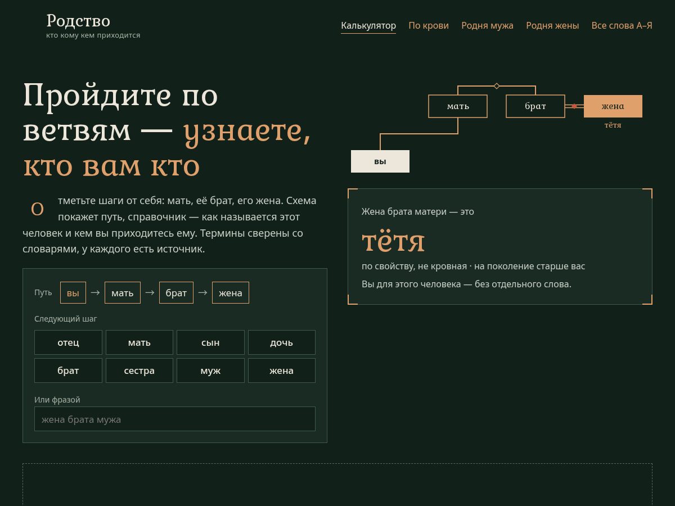
Task: Select path step 'вы'
Action: click(x=73, y=293)
